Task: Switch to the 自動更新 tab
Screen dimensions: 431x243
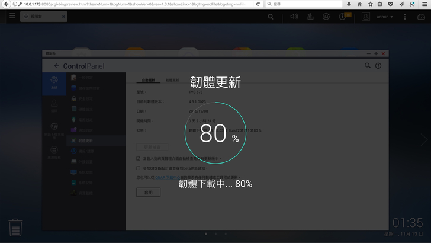Action: 146,79
